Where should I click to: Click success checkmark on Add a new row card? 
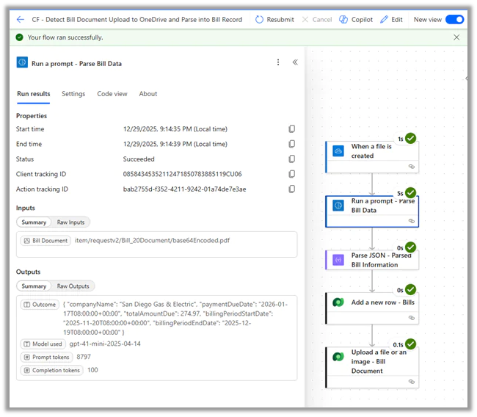tap(411, 290)
